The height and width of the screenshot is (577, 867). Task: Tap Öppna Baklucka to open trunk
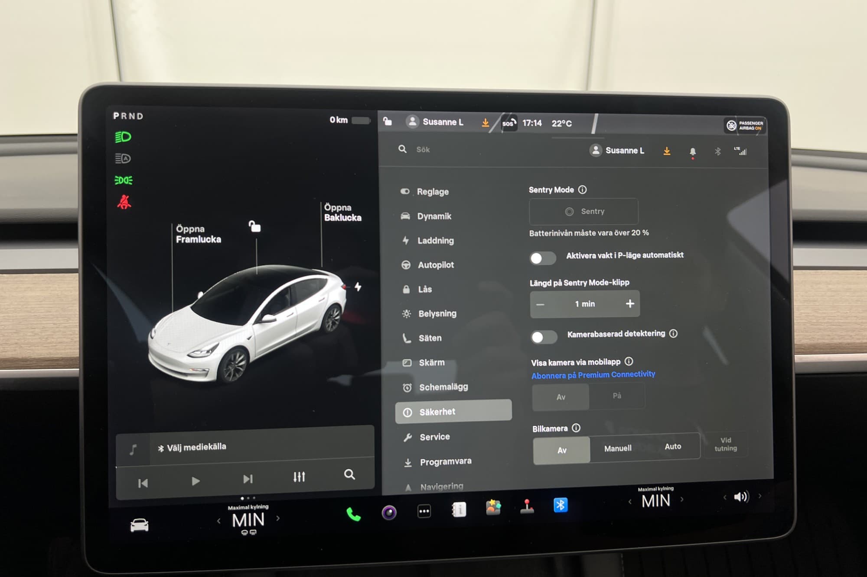(342, 212)
